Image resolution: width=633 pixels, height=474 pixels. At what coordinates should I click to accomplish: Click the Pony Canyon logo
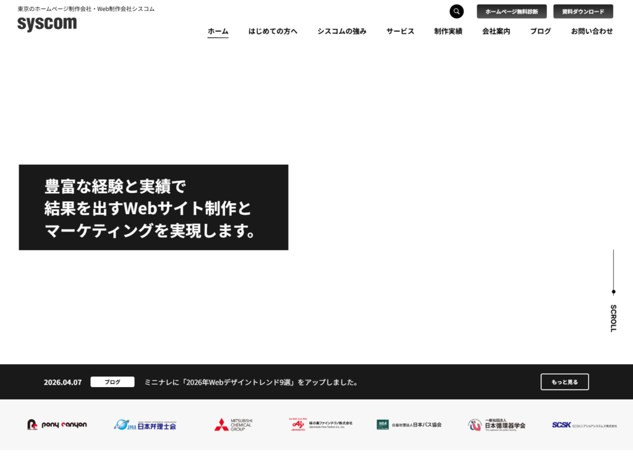click(57, 425)
